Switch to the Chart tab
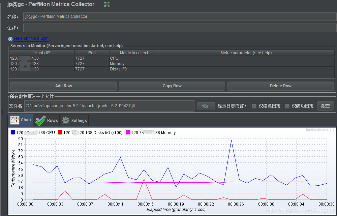This screenshot has width=337, height=216. [x=21, y=120]
